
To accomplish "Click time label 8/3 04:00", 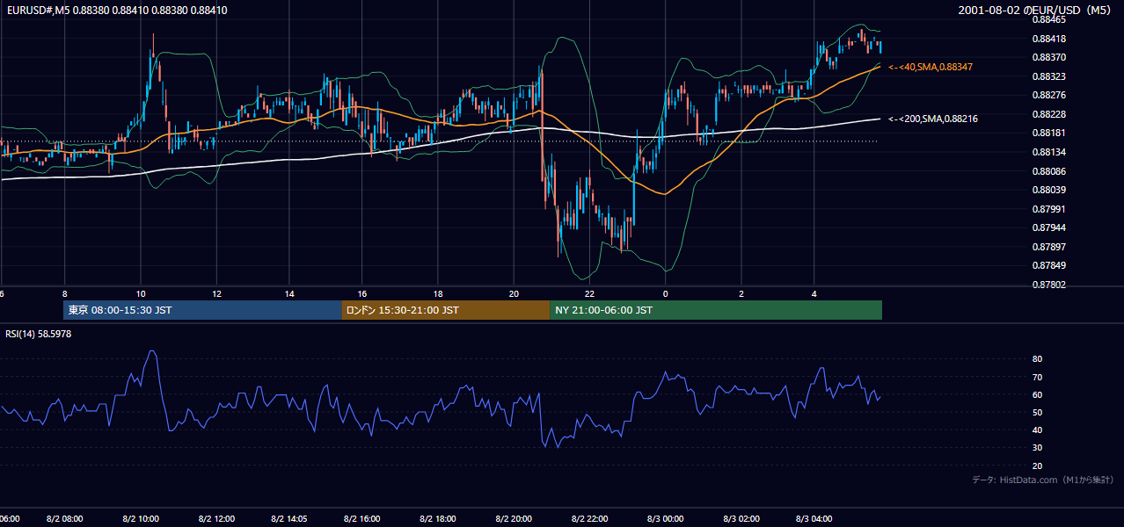I will [x=814, y=518].
